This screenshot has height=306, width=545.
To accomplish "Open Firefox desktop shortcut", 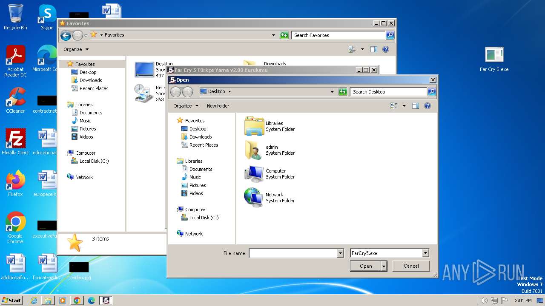I will [15, 184].
